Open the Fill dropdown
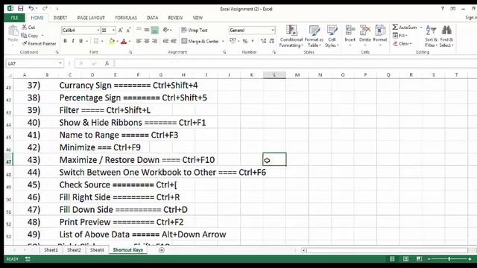This screenshot has height=268, width=477. tap(400, 36)
